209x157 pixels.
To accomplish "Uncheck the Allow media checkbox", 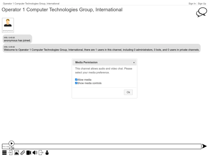I will (x=76, y=79).
